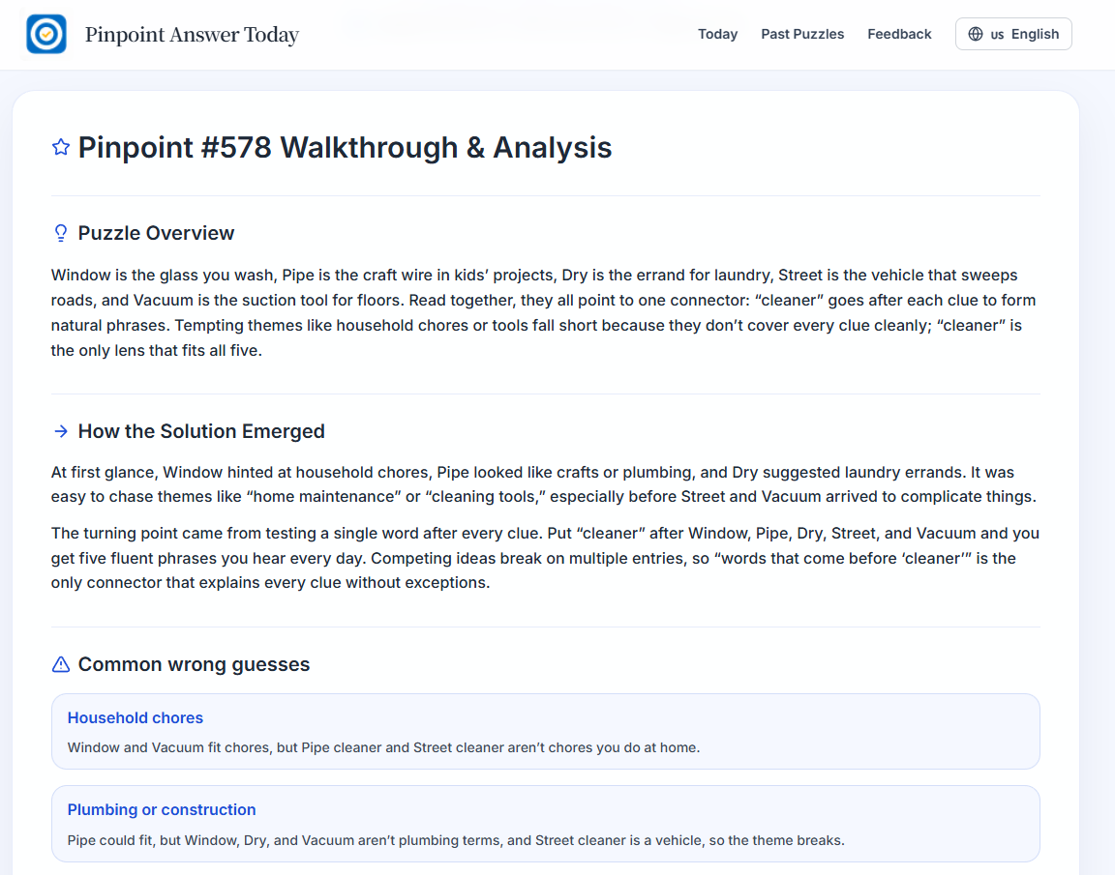Click the paragraph beginning At first glance

tap(542, 484)
